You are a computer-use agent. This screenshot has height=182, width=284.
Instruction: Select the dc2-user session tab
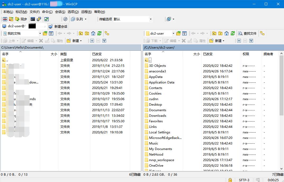click(x=24, y=26)
